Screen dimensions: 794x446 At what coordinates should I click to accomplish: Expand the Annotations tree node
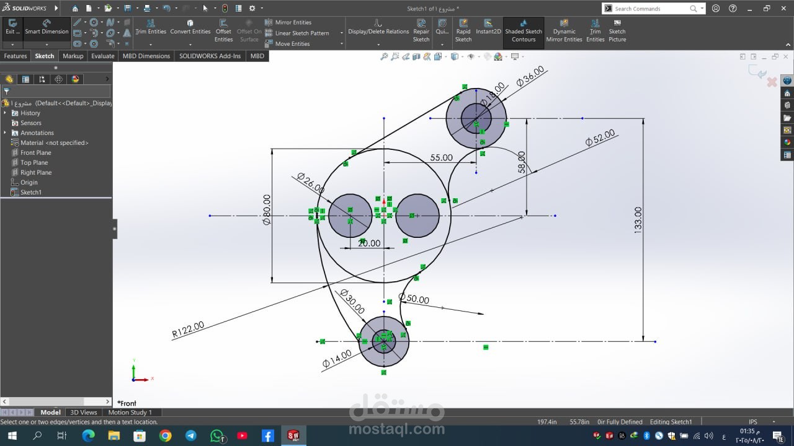coord(6,133)
